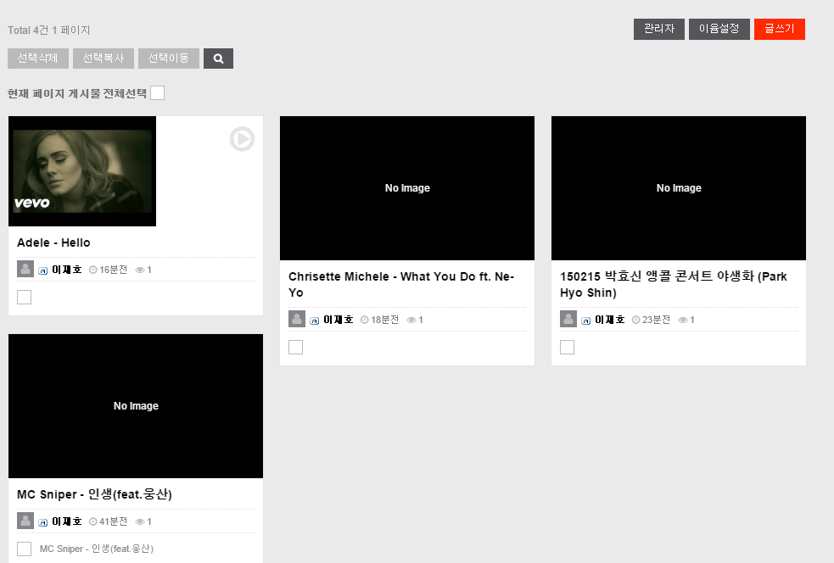Click the author avatar on the 박효신 card
This screenshot has width=834, height=563.
coord(568,319)
